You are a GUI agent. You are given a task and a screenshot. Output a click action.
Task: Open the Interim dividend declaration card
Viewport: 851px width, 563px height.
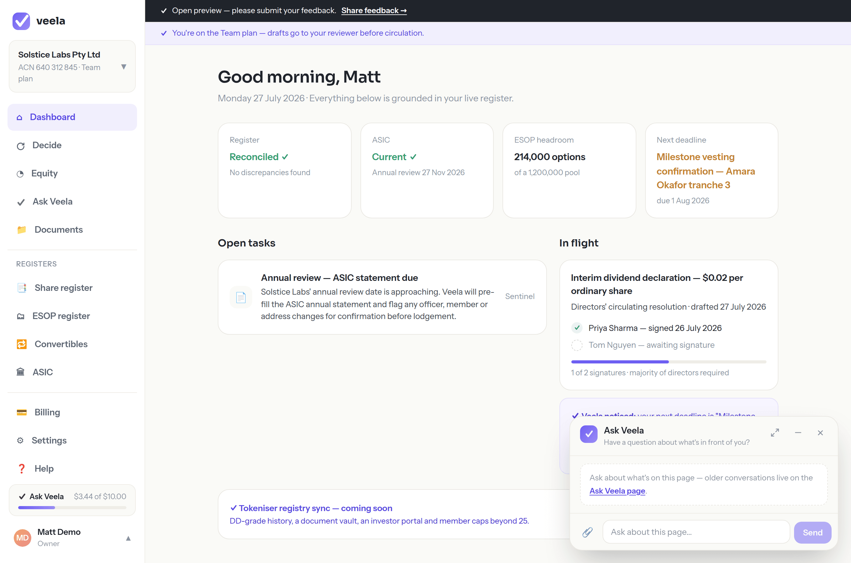(x=669, y=325)
